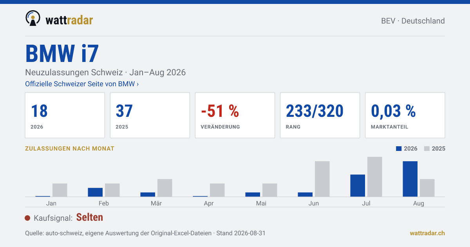470x247 pixels.
Task: Click the gray 2025 bar for April
Action: pyautogui.click(x=217, y=190)
